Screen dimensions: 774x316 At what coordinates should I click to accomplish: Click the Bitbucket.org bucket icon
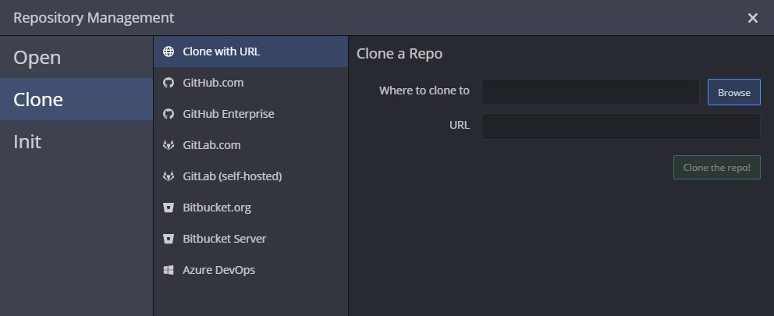(169, 208)
